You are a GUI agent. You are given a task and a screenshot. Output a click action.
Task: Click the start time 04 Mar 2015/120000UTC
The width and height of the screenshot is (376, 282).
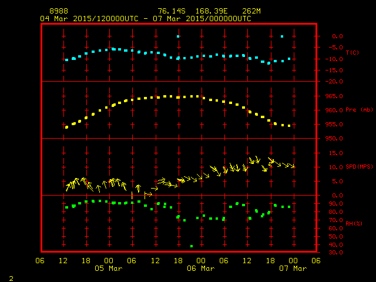(x=89, y=19)
